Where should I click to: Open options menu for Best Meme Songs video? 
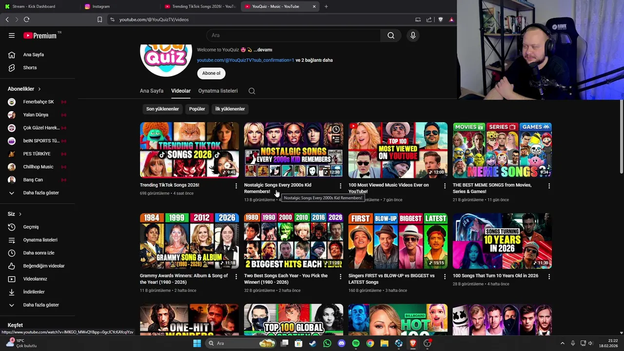click(x=549, y=186)
